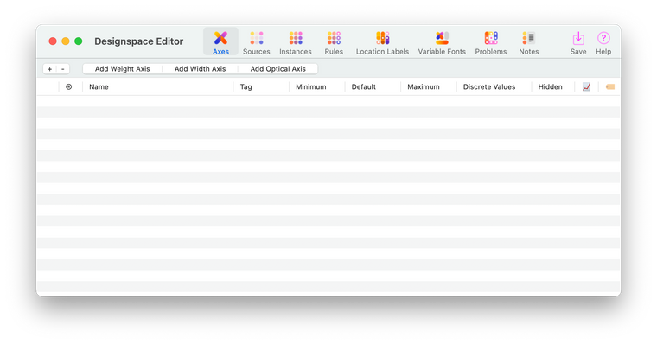Screen dimensions: 657x344
Task: Add a new axis with plus button
Action: tap(49, 69)
